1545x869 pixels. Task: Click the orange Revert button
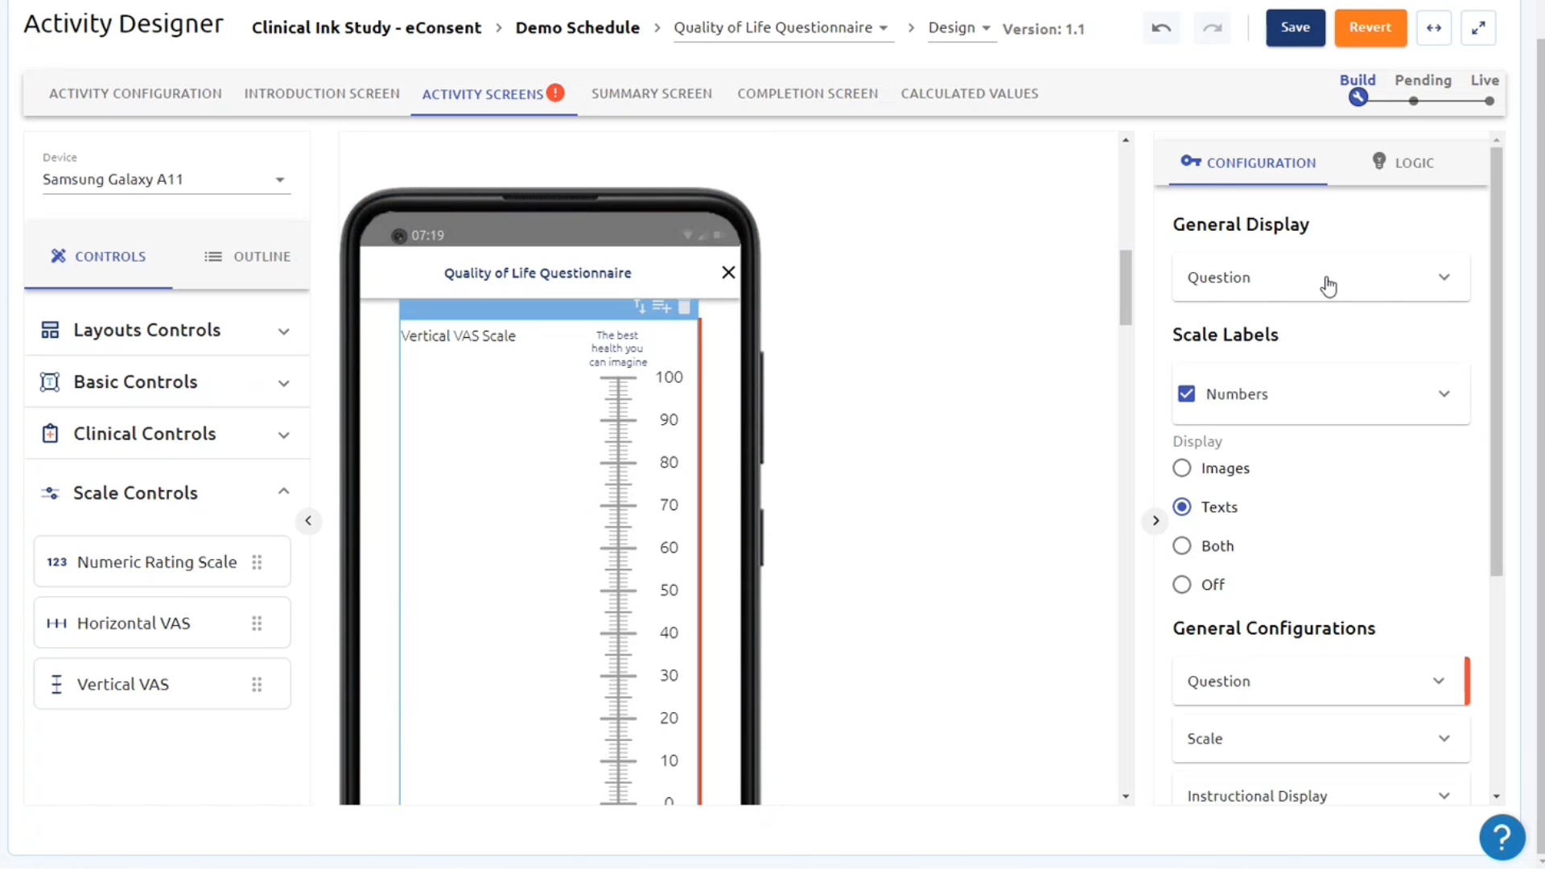[x=1370, y=28]
